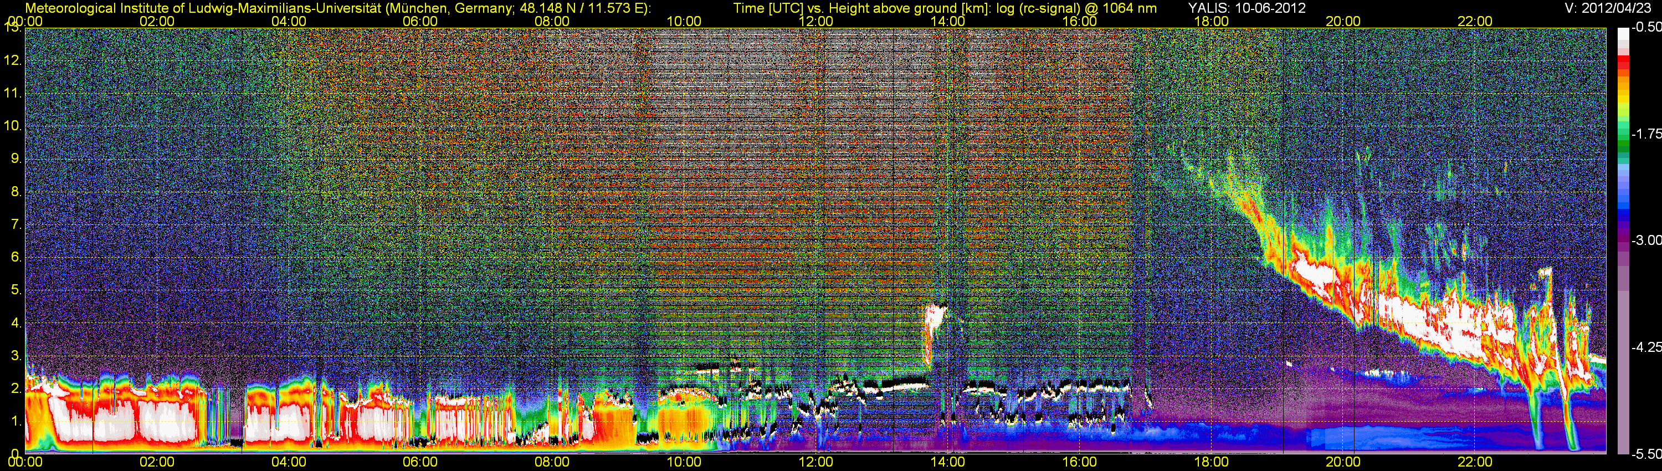Click the 12:00 label on the top time axis
The width and height of the screenshot is (1662, 471).
click(x=815, y=21)
